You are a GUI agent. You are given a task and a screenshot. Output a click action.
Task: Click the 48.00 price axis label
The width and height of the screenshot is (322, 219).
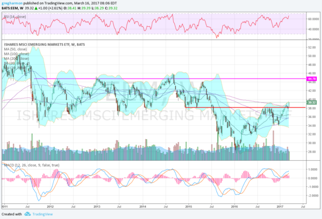(x=312, y=65)
